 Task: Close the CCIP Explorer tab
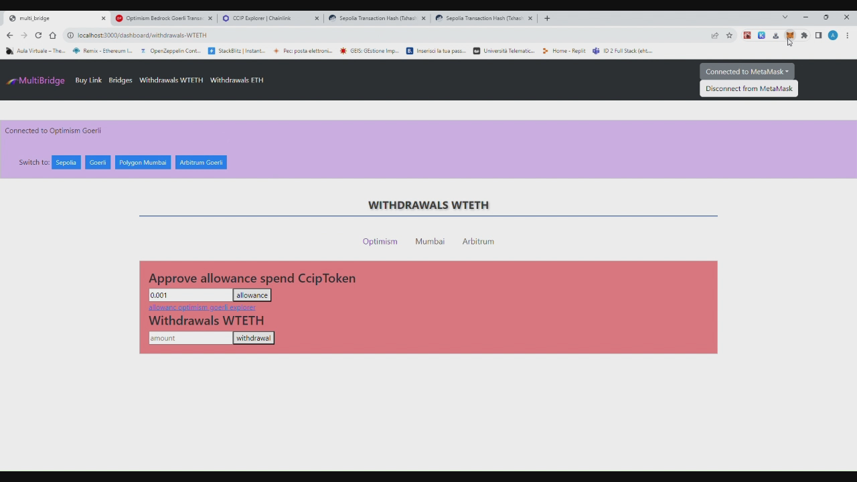317,18
